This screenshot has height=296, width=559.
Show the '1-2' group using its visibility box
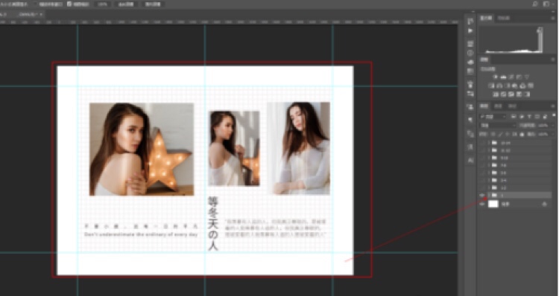(482, 187)
